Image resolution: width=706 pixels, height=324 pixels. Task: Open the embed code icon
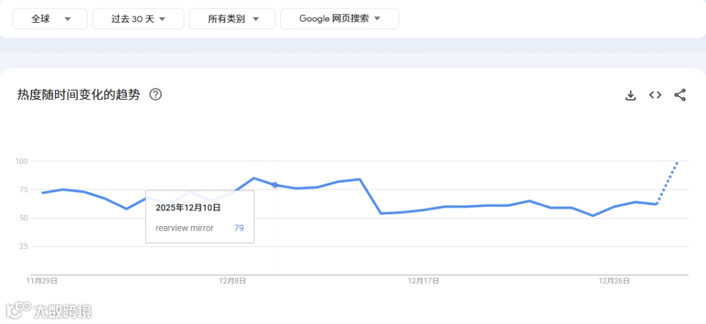pyautogui.click(x=655, y=95)
